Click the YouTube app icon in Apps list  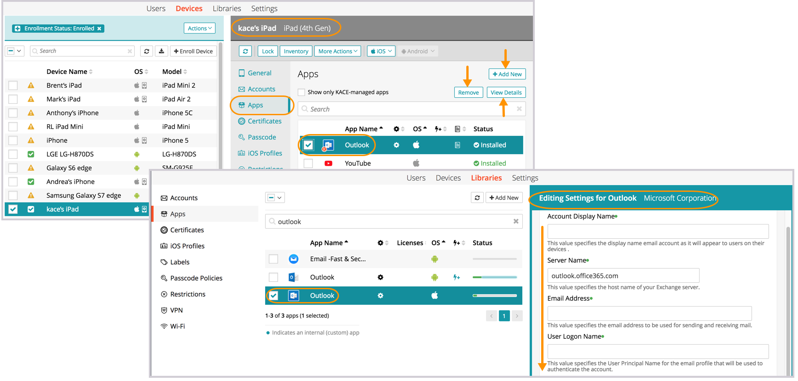[328, 163]
